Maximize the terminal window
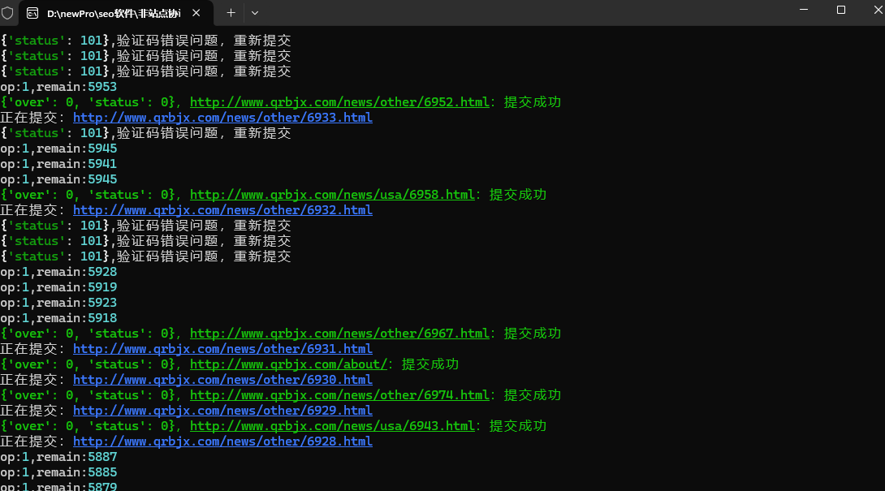The image size is (885, 491). coord(841,10)
